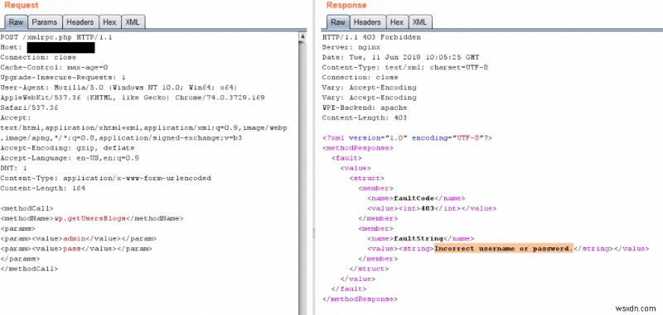Click the 'Date: Tue, 11 Jun 2019' header

[400, 57]
